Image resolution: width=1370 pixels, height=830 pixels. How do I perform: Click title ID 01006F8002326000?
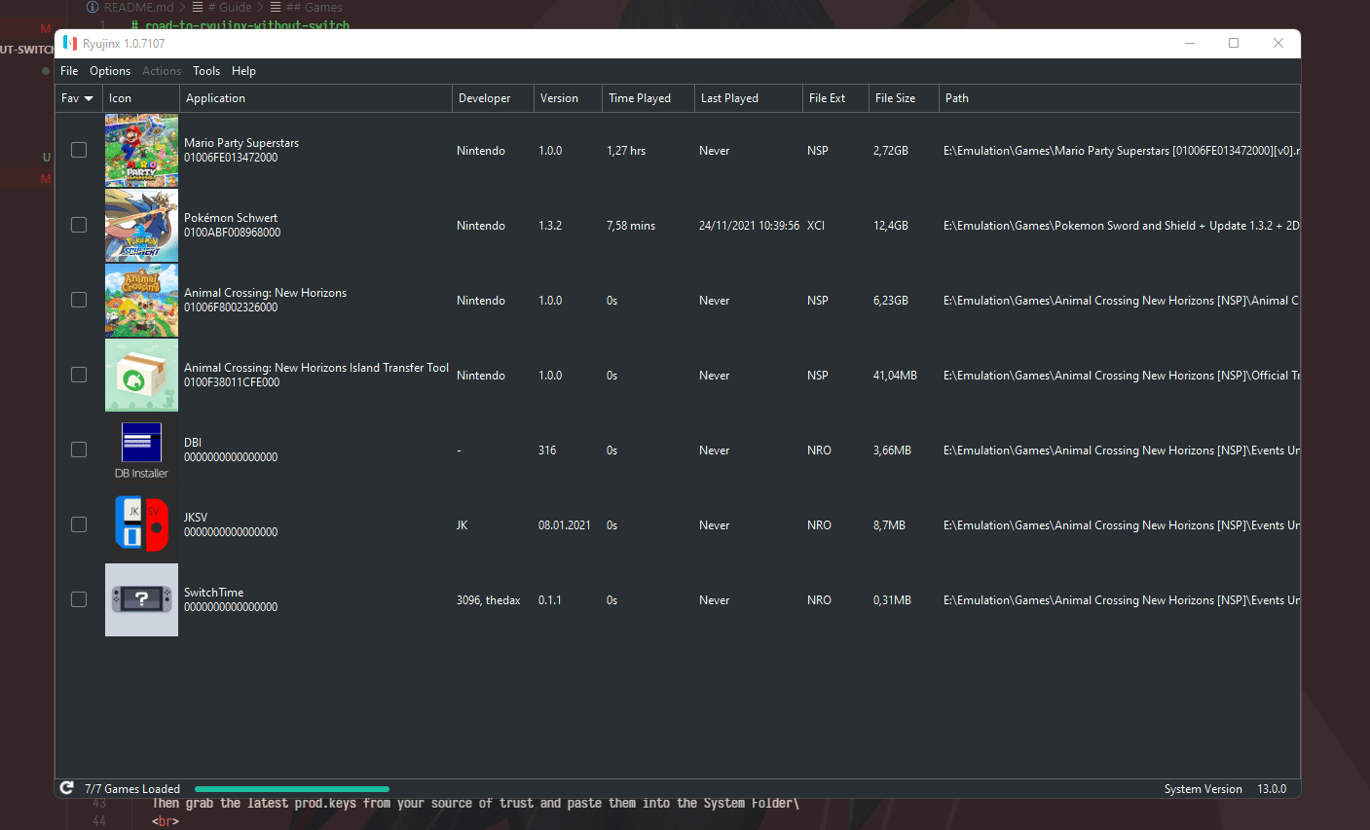tap(231, 307)
